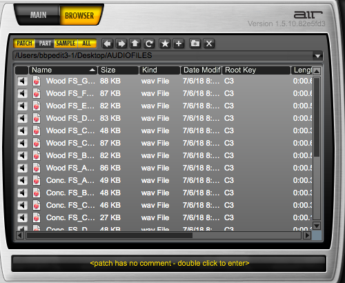The image size is (345, 283).
Task: Reverse sort order with Name column arrow
Action: point(92,70)
